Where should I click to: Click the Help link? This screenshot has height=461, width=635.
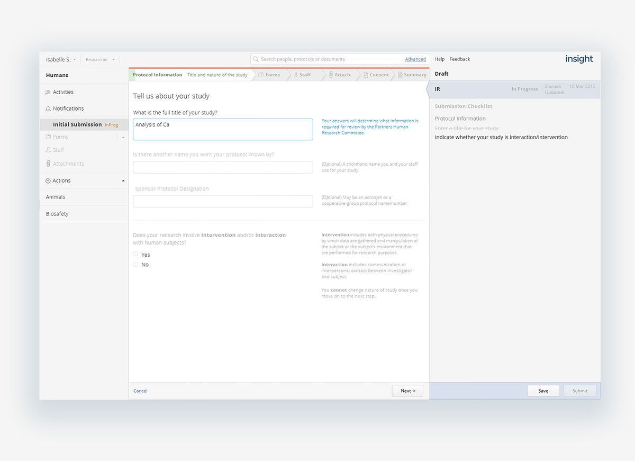440,59
